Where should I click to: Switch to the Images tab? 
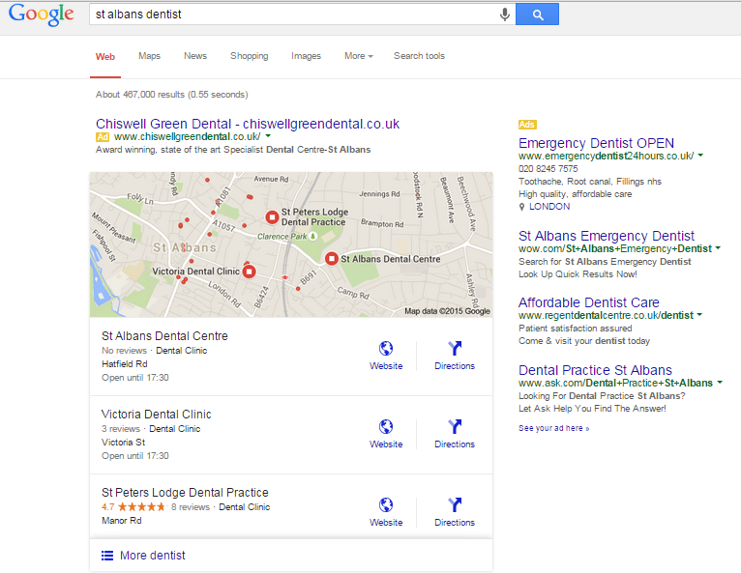tap(306, 56)
